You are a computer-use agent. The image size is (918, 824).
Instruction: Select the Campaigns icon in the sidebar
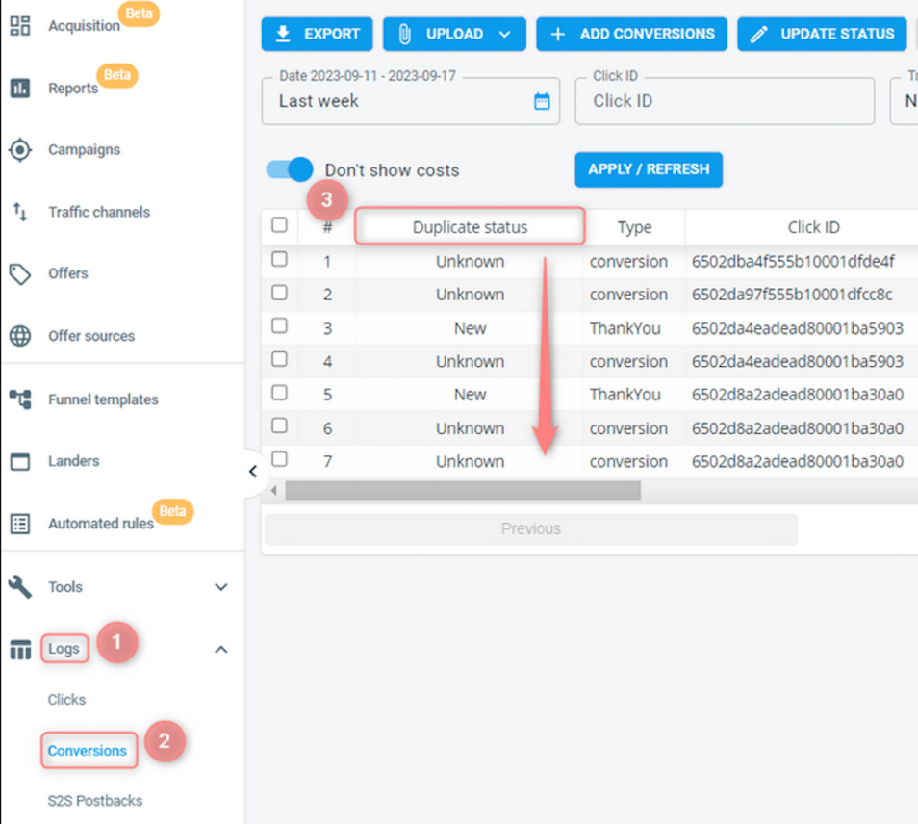[x=20, y=149]
